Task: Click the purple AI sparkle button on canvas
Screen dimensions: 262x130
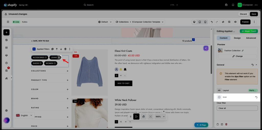Action: (206, 48)
